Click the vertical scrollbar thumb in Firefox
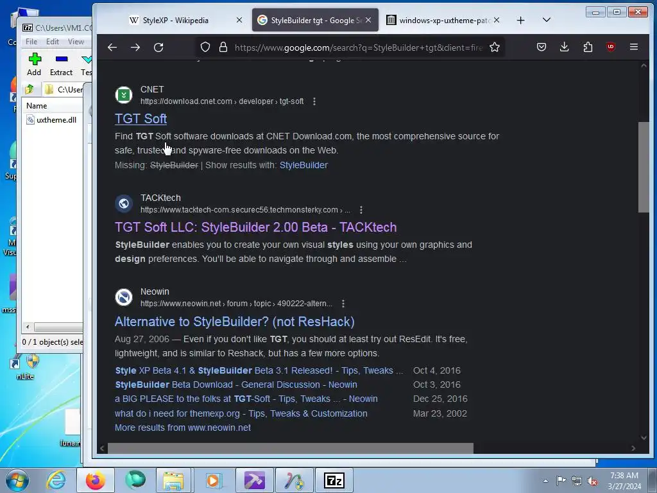Image resolution: width=657 pixels, height=493 pixels. 644,168
